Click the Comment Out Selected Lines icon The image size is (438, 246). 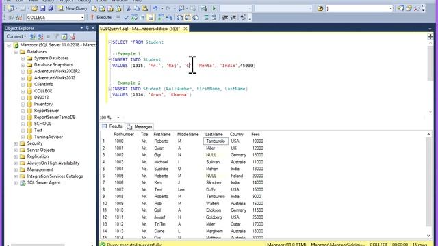[206, 18]
